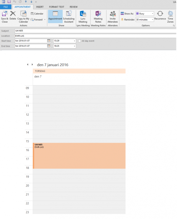Go to the next day arrow
177x219 pixels.
click(x=32, y=64)
